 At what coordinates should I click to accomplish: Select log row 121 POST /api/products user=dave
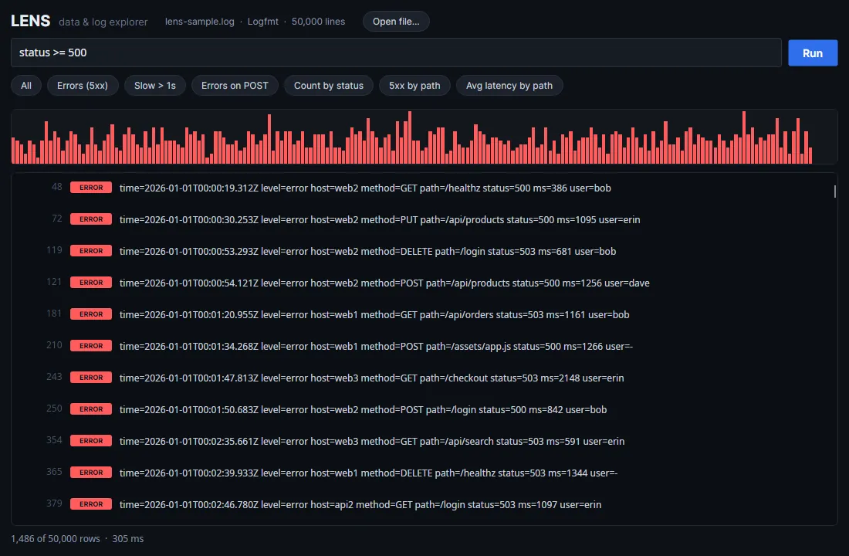click(424, 283)
